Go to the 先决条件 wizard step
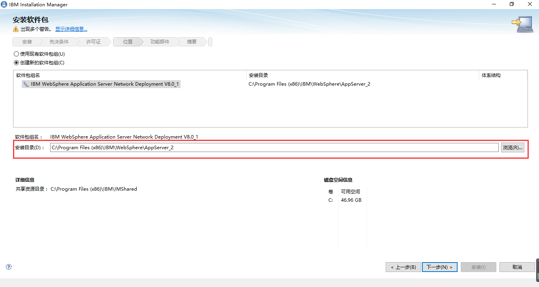The image size is (539, 287). [59, 42]
